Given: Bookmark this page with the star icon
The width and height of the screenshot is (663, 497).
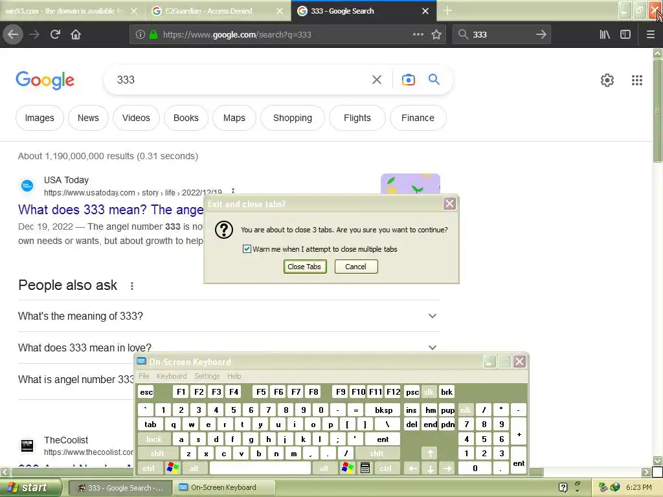Looking at the screenshot, I should click(x=436, y=34).
